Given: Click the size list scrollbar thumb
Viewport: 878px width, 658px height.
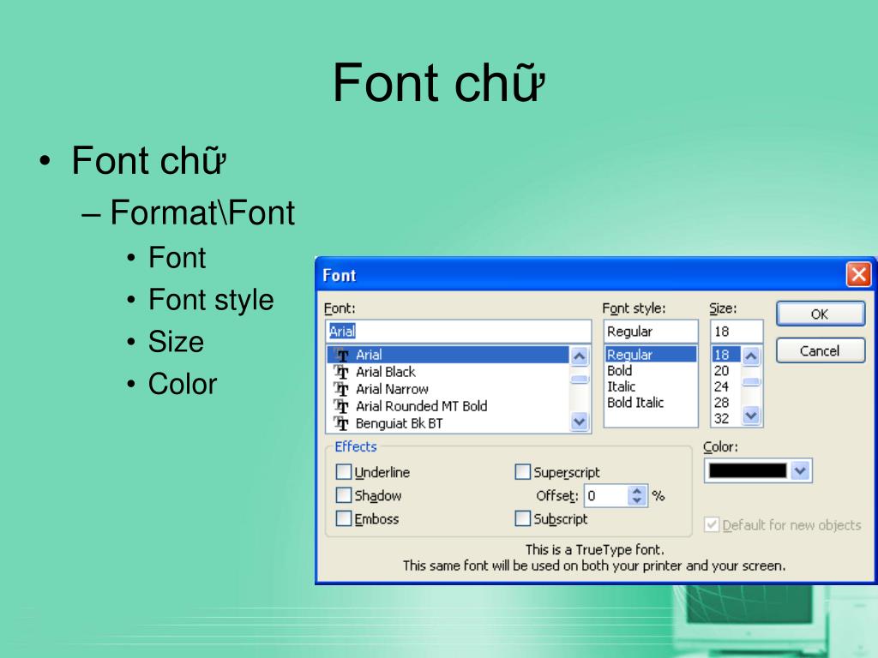Looking at the screenshot, I should [751, 382].
